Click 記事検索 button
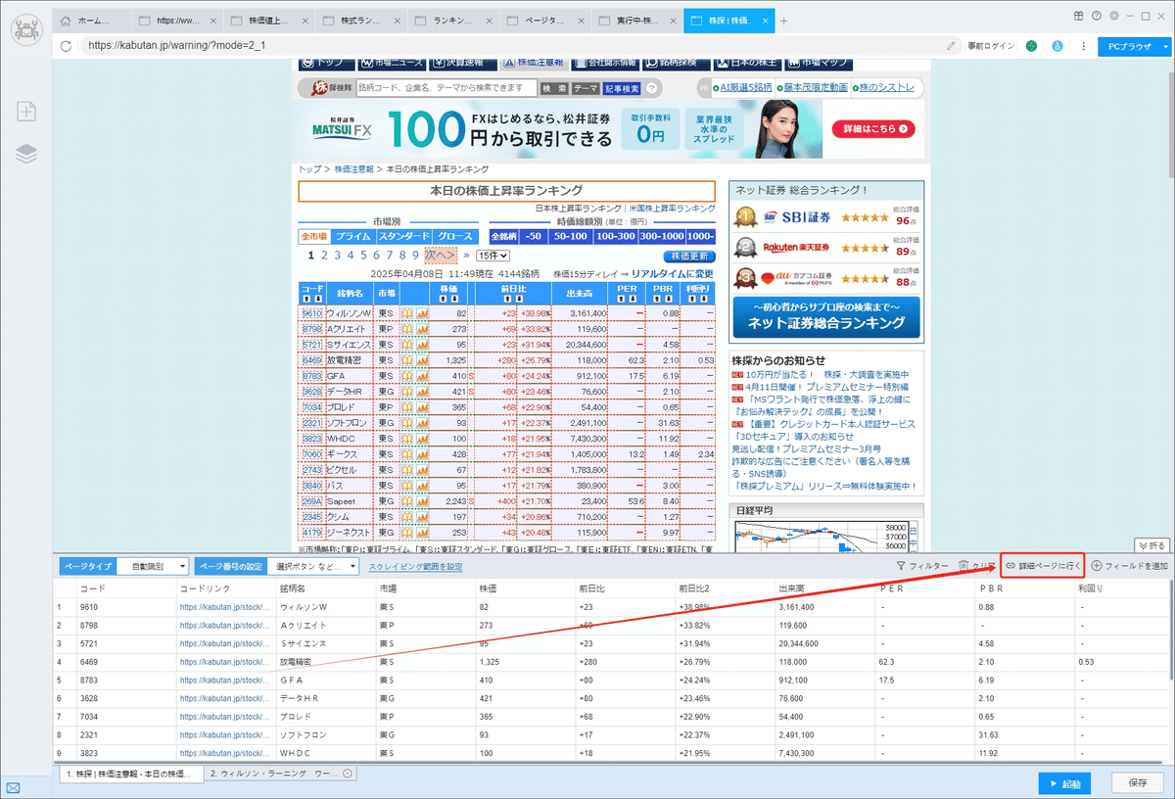 pyautogui.click(x=622, y=88)
